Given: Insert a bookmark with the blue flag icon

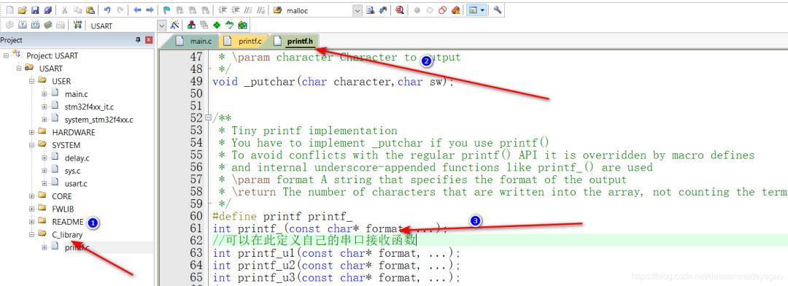Looking at the screenshot, I should click(167, 10).
